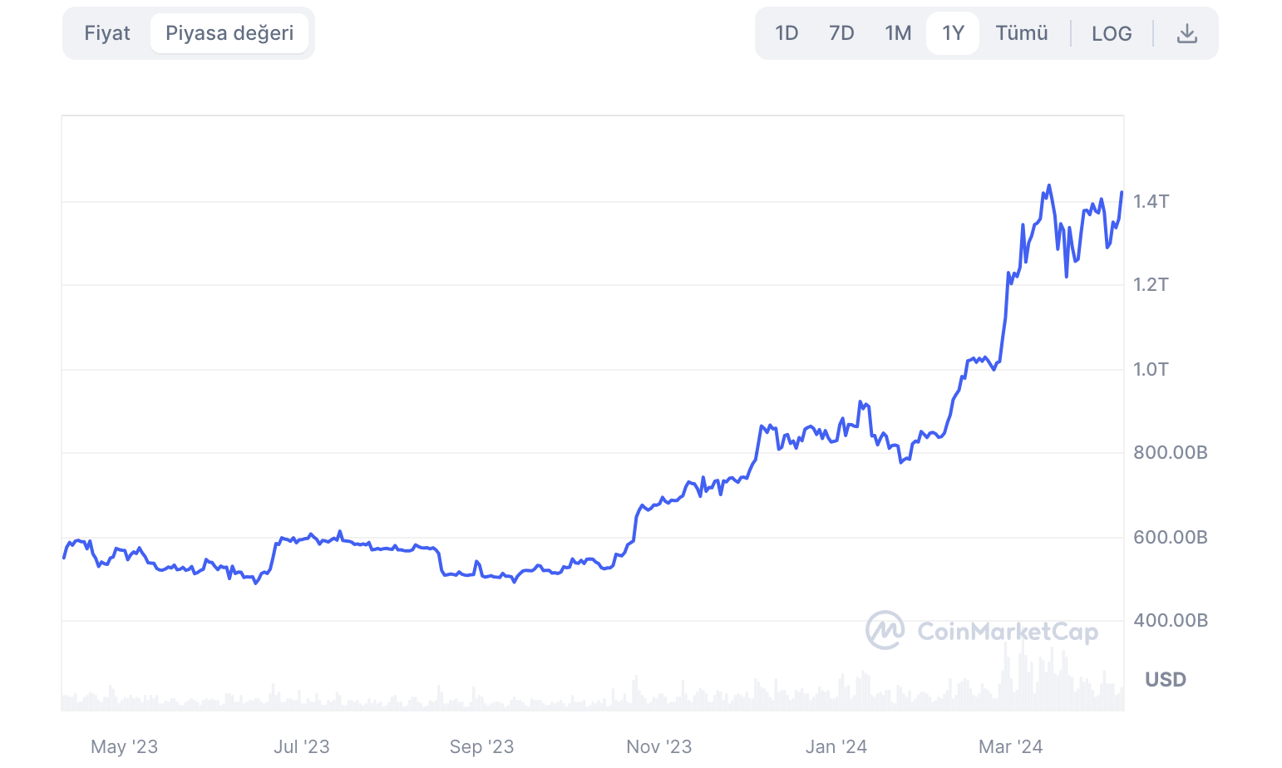This screenshot has width=1282, height=768.
Task: Select the 7D time range
Action: tap(841, 32)
